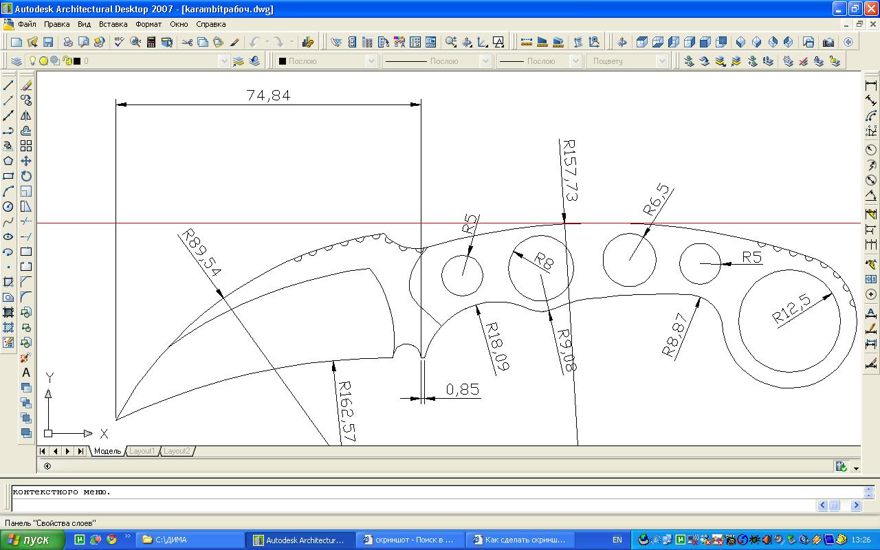Open the calculator tool icon
This screenshot has height=550, width=880.
pyautogui.click(x=151, y=42)
